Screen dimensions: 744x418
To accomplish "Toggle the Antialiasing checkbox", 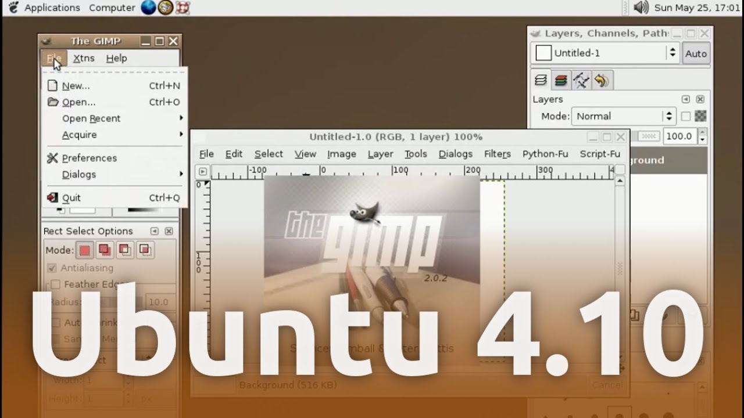I will coord(52,268).
